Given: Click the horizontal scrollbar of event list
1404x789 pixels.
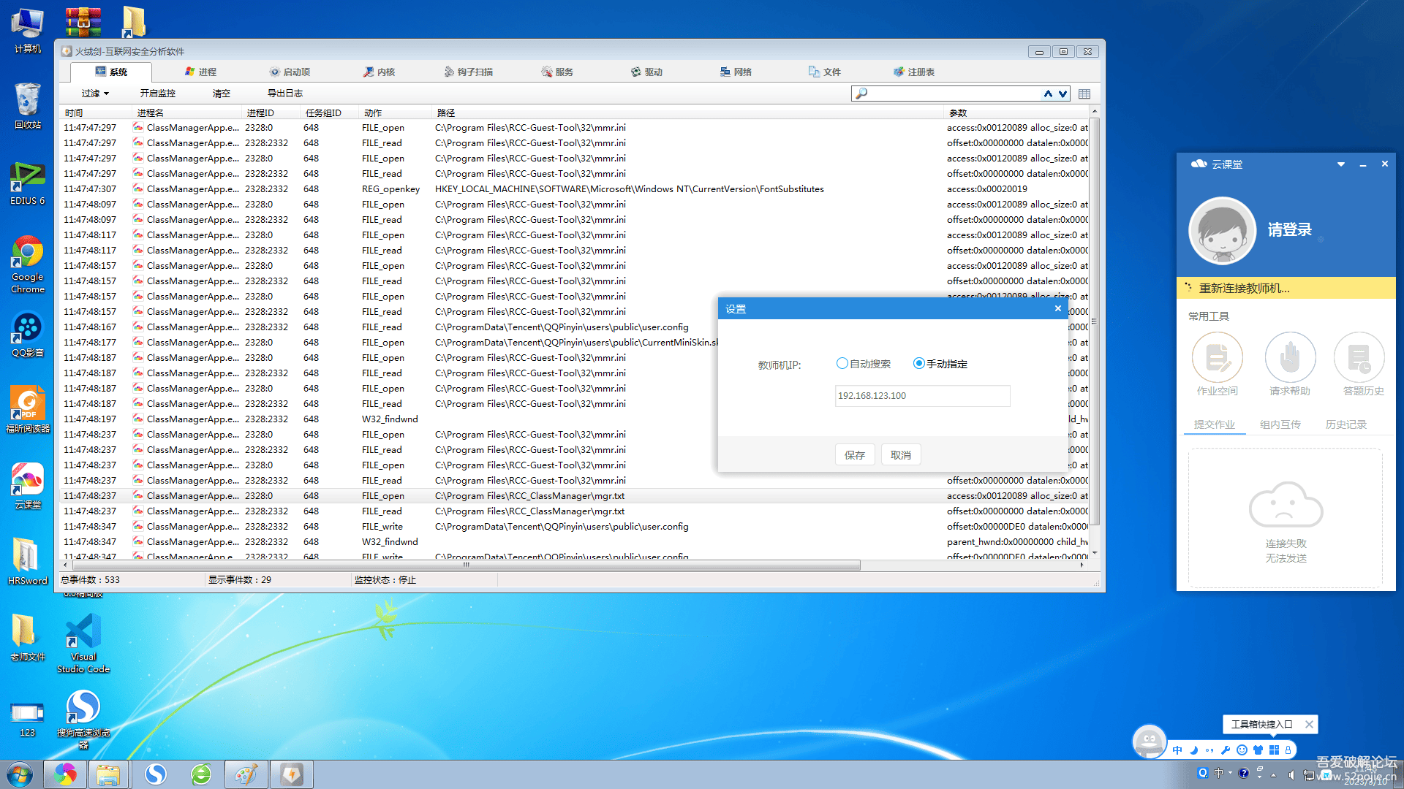Looking at the screenshot, I should pyautogui.click(x=467, y=565).
